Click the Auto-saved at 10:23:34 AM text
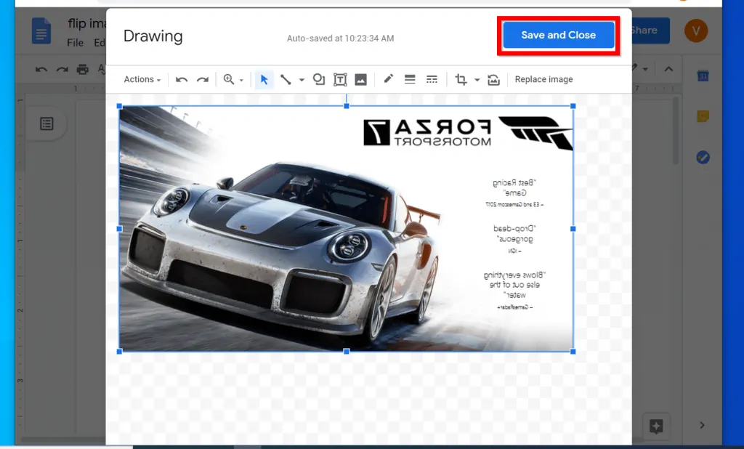 point(340,39)
